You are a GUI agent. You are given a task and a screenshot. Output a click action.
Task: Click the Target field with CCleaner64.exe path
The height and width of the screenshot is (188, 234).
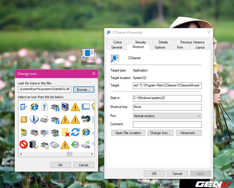(x=167, y=85)
